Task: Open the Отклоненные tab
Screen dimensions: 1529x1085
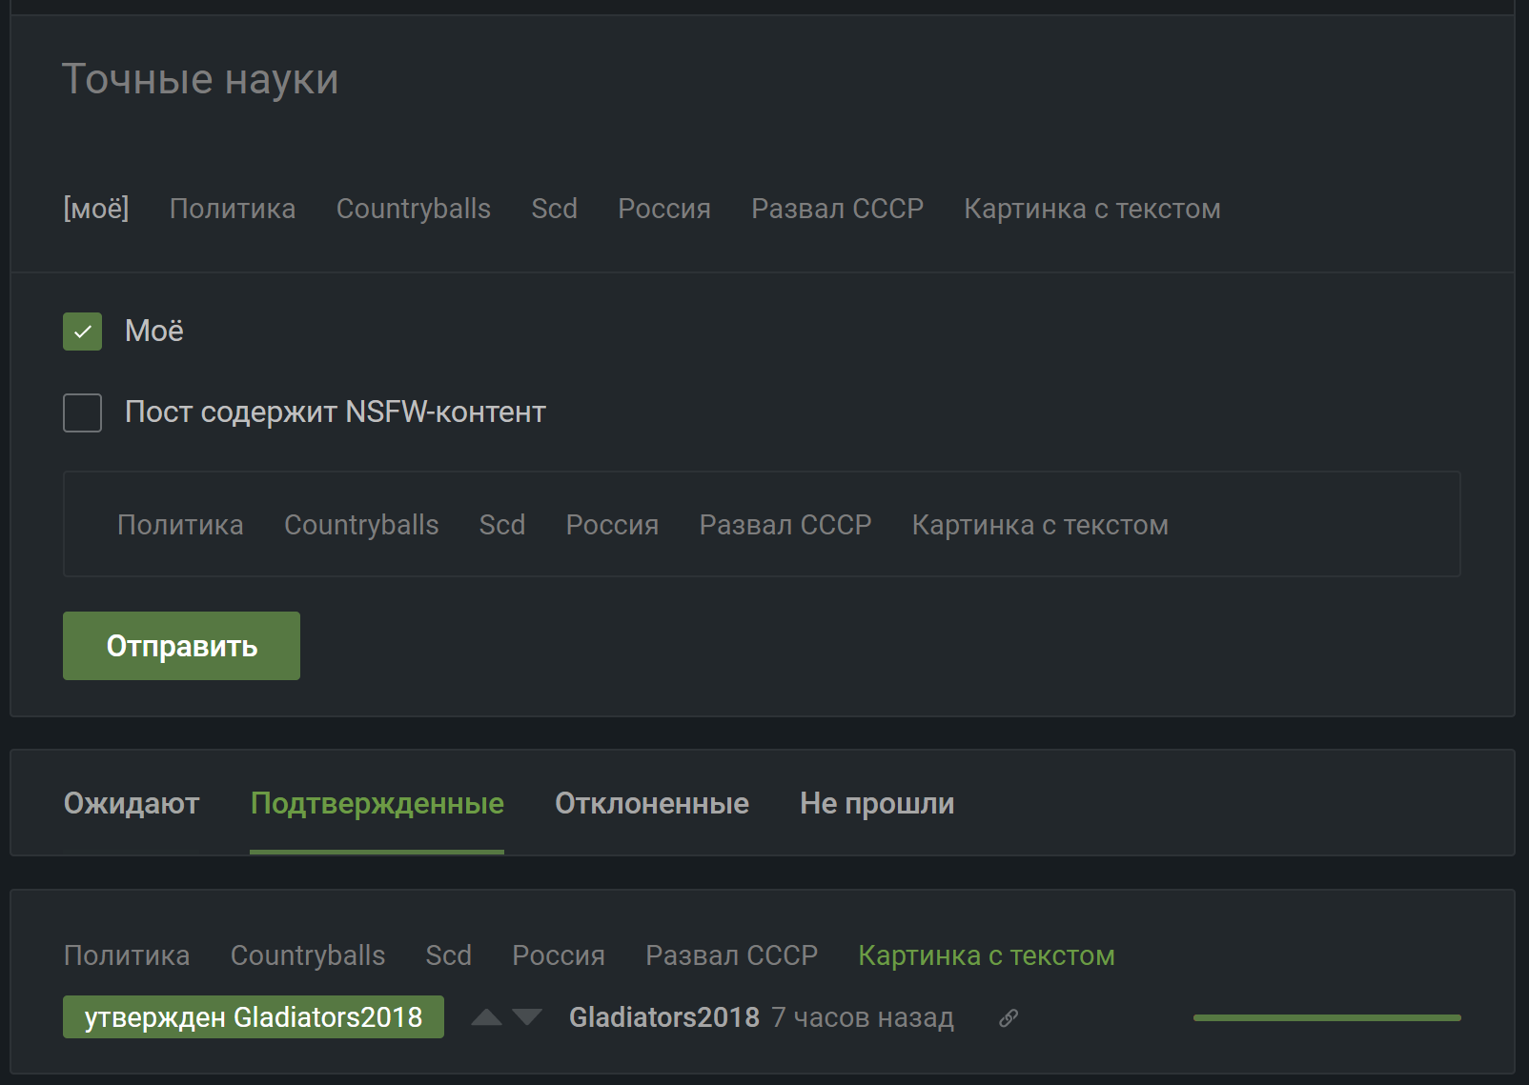Action: tap(652, 803)
